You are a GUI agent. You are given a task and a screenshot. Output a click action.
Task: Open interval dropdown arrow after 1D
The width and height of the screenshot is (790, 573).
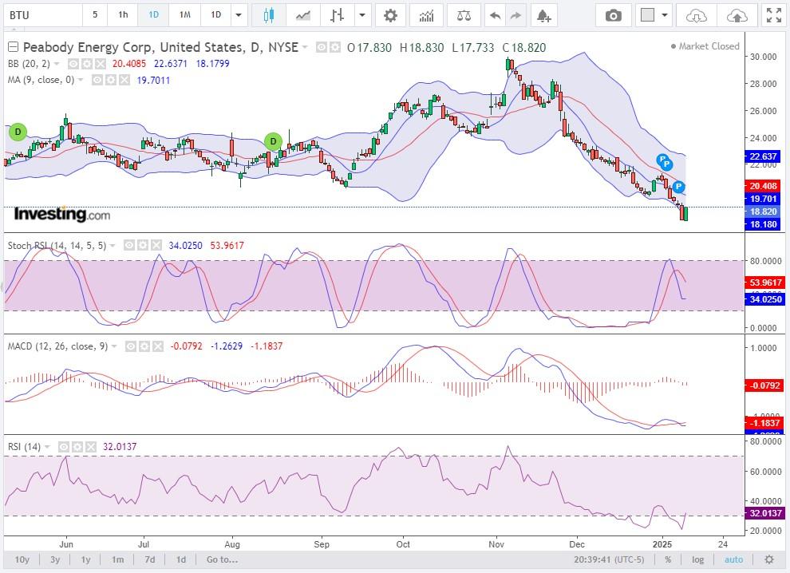pyautogui.click(x=239, y=15)
